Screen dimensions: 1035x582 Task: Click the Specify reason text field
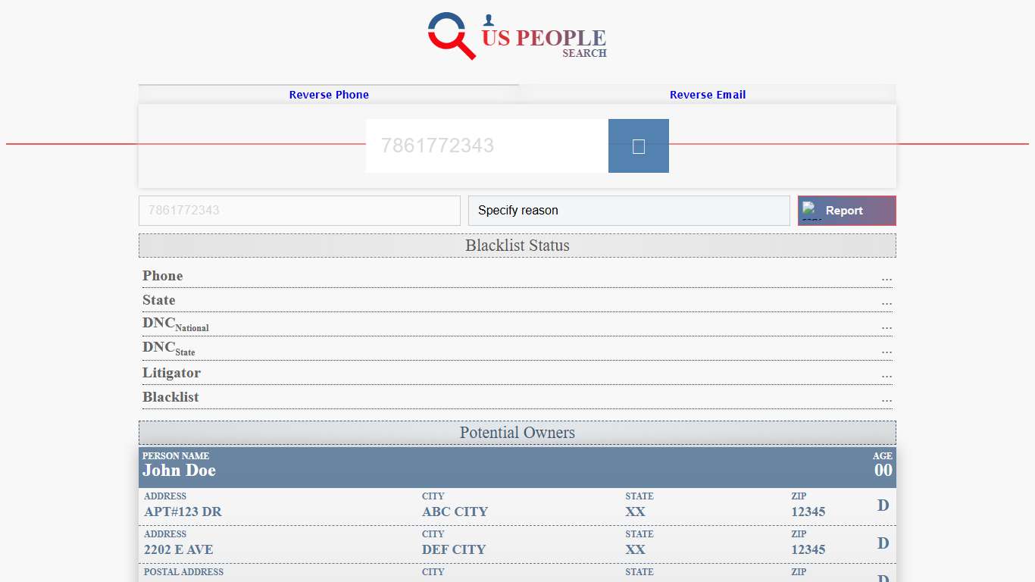coord(629,210)
